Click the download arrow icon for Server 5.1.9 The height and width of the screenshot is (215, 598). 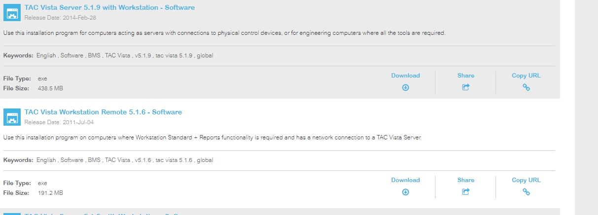click(405, 87)
